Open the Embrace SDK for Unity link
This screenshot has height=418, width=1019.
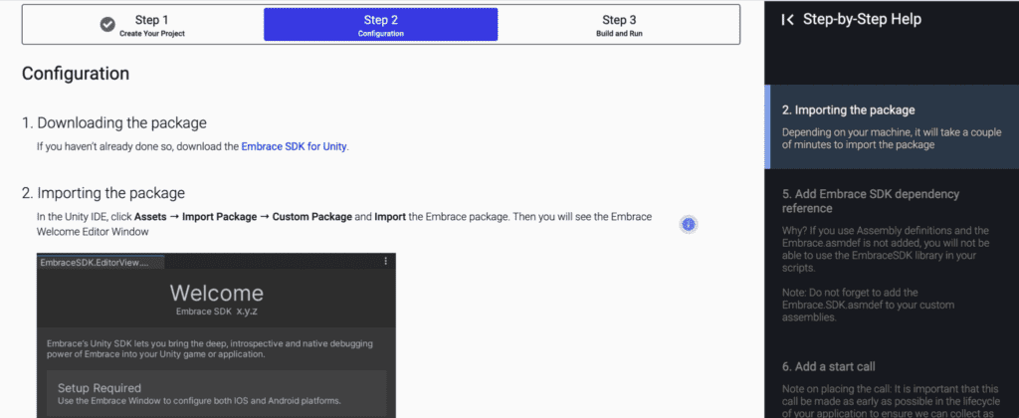coord(295,147)
